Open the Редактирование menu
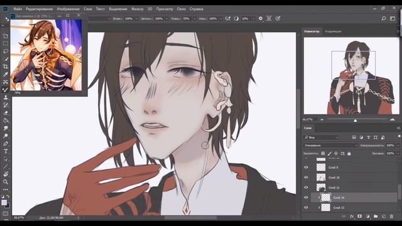The height and width of the screenshot is (226, 402). pyautogui.click(x=39, y=9)
